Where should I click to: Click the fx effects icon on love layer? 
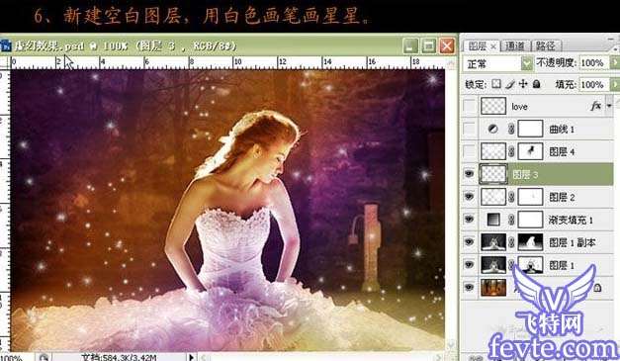point(596,106)
